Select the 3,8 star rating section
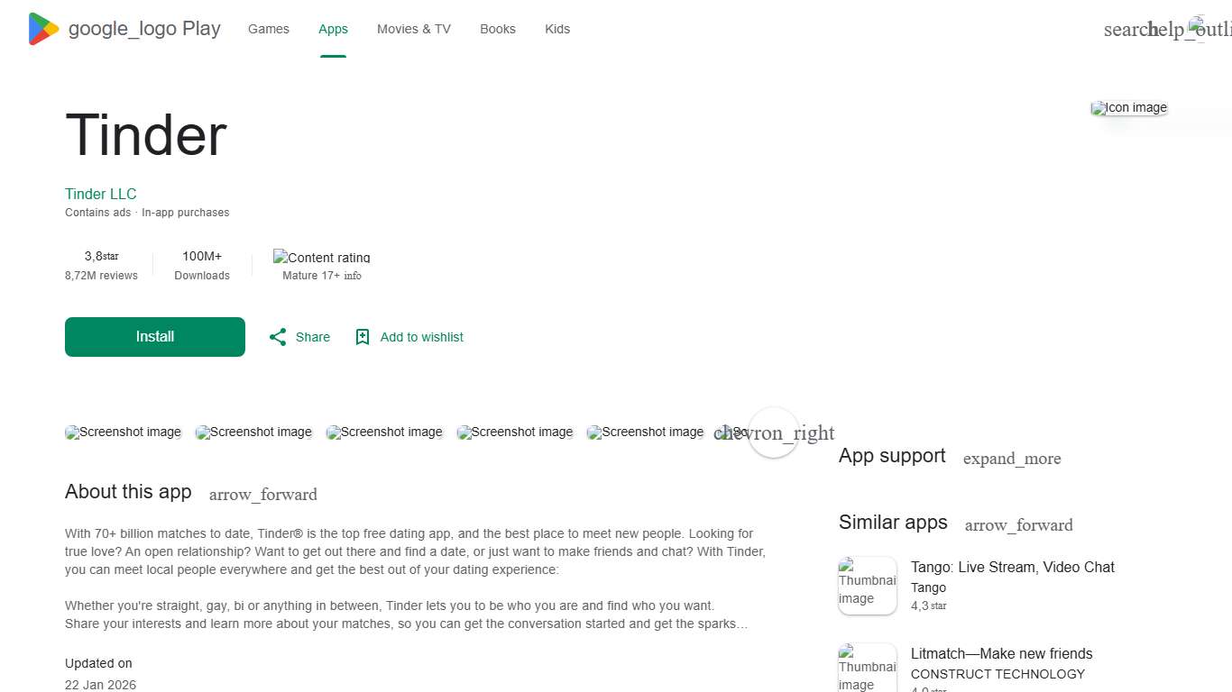 click(100, 265)
